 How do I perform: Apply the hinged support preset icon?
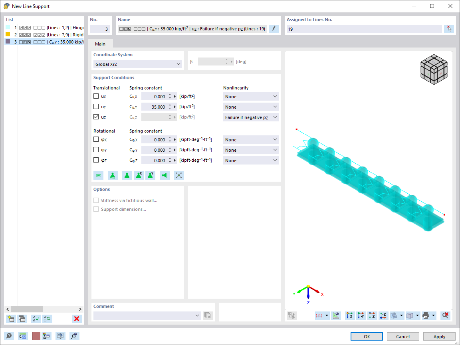click(x=113, y=175)
